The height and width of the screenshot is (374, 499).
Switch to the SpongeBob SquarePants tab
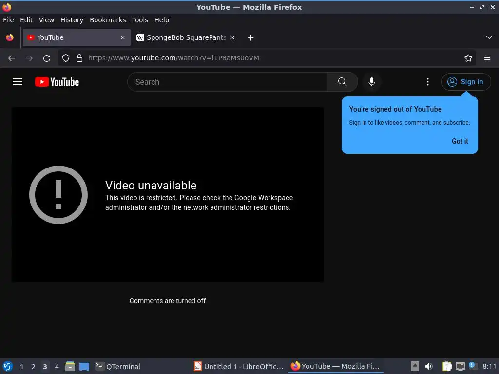[186, 37]
